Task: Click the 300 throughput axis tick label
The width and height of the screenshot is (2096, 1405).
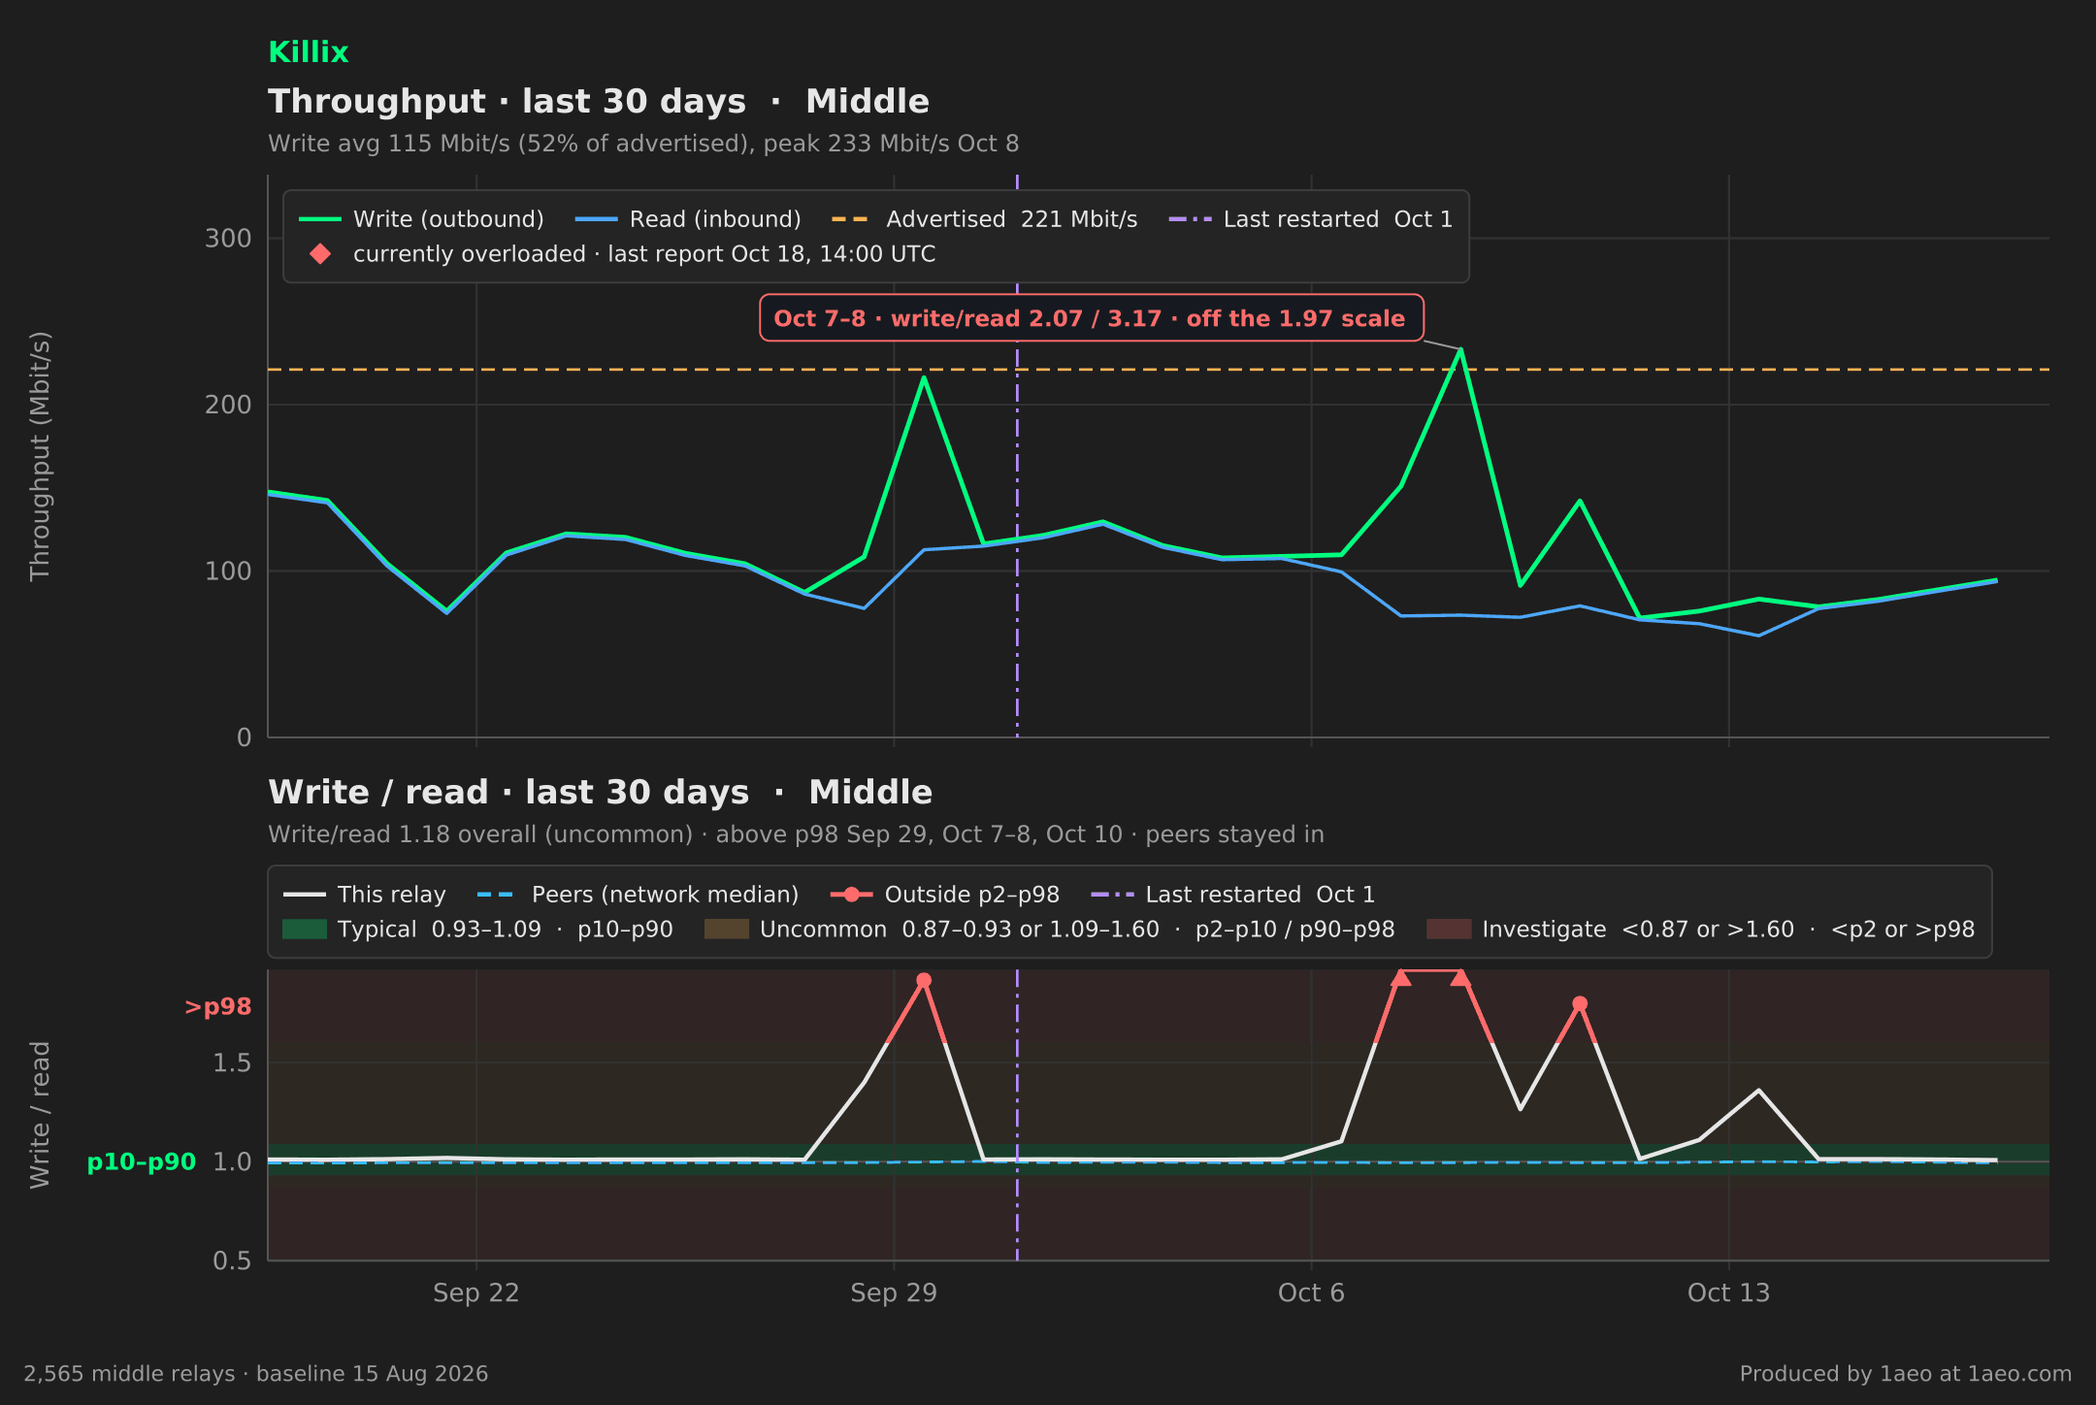Action: pyautogui.click(x=228, y=239)
